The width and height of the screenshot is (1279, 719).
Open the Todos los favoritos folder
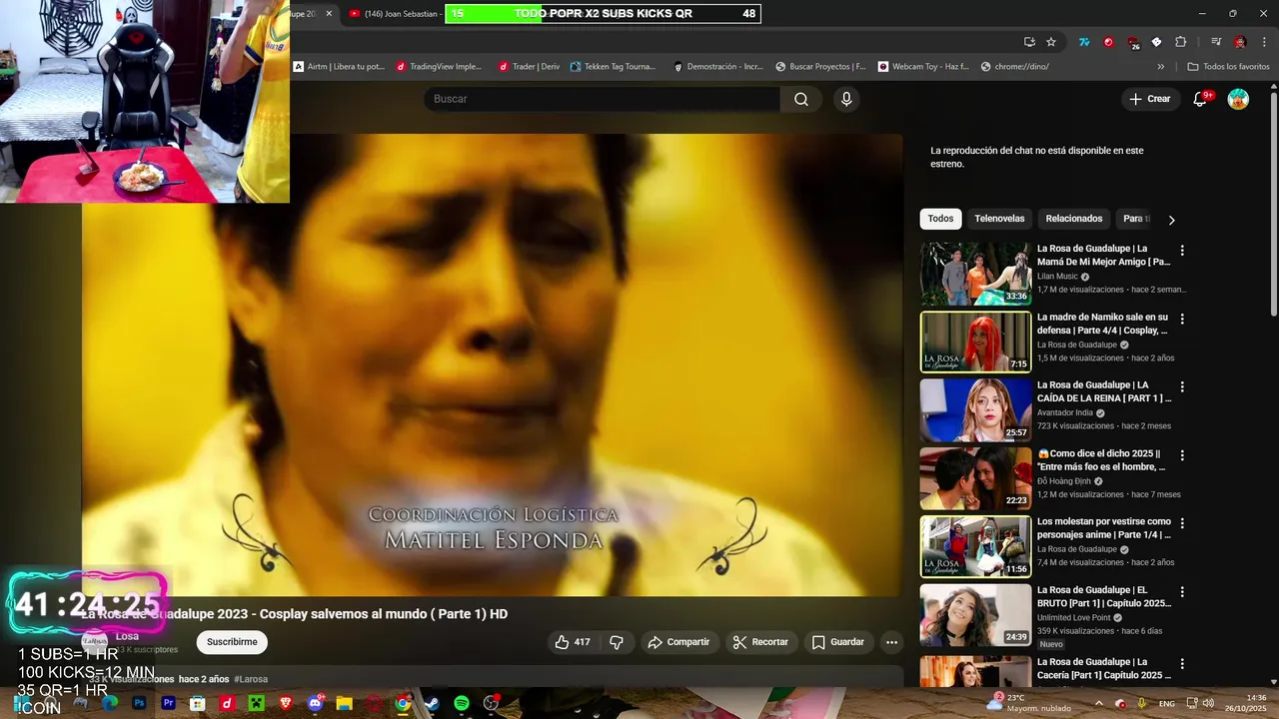click(x=1228, y=67)
